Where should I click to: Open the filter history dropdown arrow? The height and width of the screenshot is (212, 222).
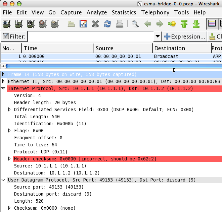[158, 37]
